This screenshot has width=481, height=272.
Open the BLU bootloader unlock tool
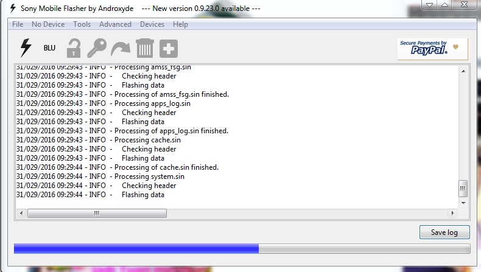[49, 48]
